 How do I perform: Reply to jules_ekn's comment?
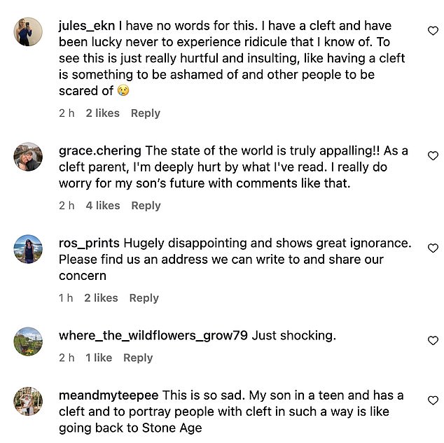click(146, 113)
